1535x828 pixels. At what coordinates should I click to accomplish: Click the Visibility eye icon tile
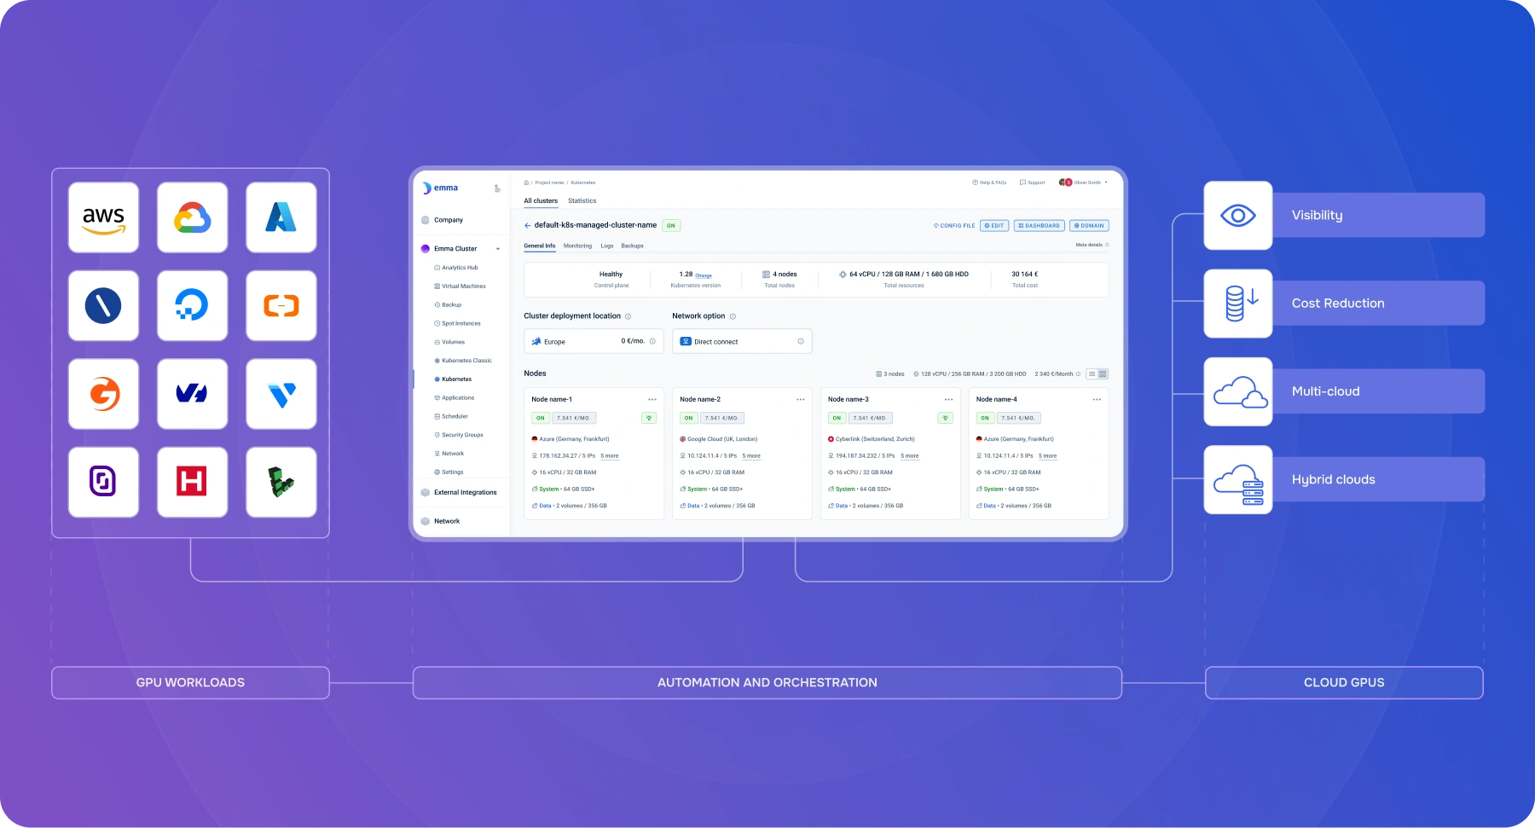pyautogui.click(x=1238, y=216)
